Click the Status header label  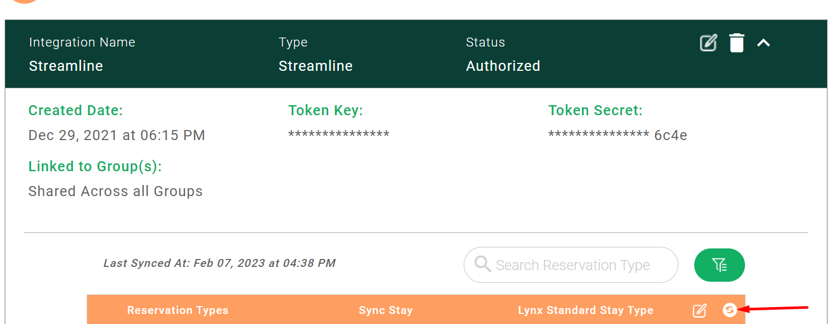tap(485, 42)
